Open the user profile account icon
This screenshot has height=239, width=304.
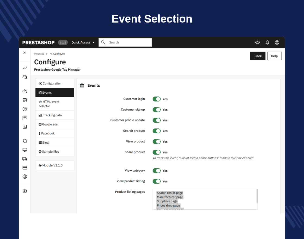pyautogui.click(x=277, y=42)
